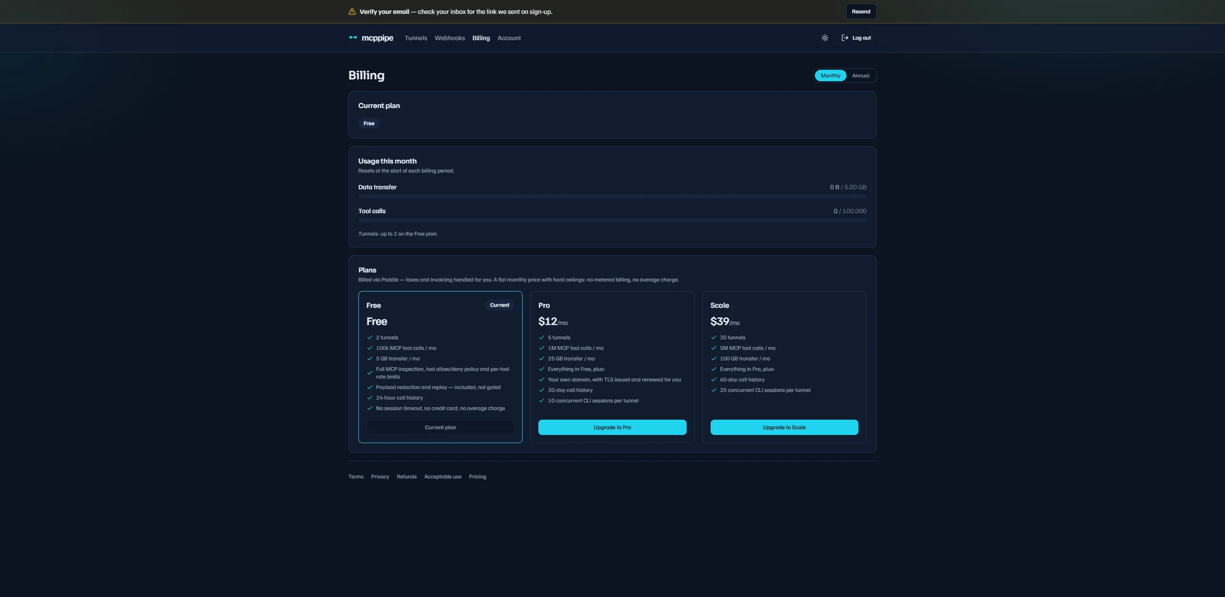Click the Billing page heading
The width and height of the screenshot is (1225, 597).
point(367,76)
